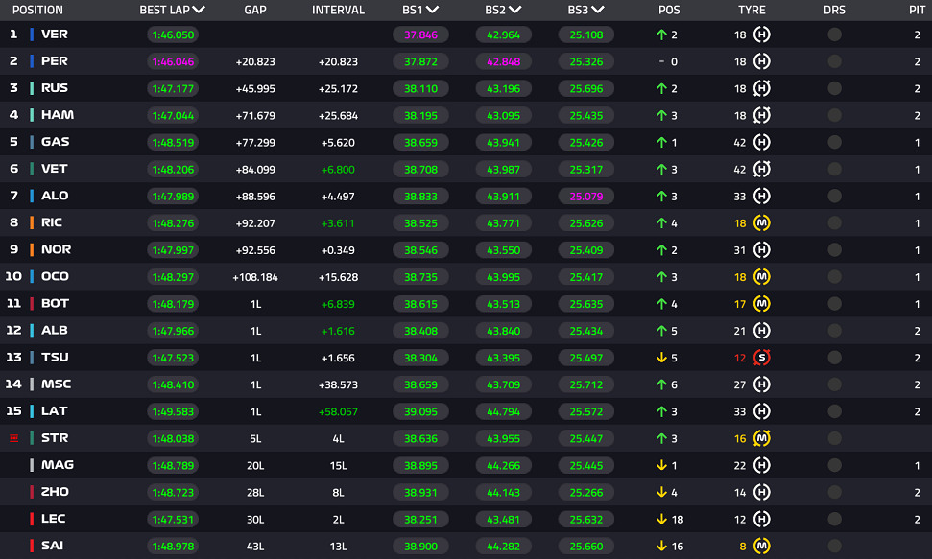The width and height of the screenshot is (932, 559).
Task: Select the INTERVAL column header
Action: [x=338, y=11]
